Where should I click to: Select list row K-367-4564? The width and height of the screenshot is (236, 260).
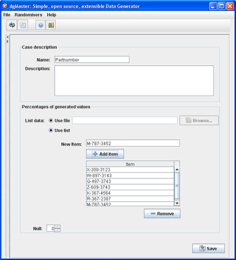(130, 193)
